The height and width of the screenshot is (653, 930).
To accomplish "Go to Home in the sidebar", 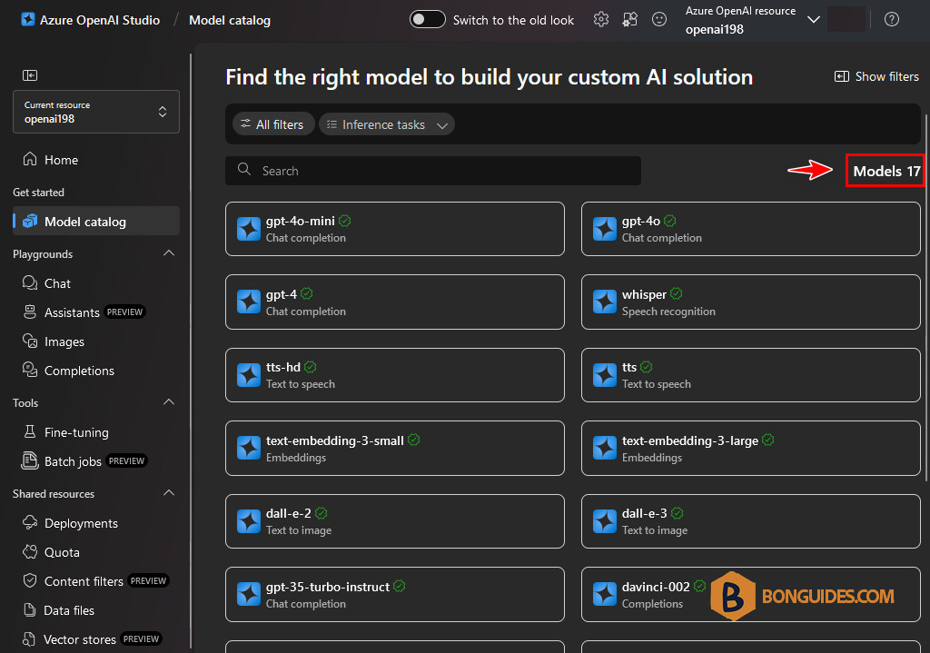I will [96, 160].
